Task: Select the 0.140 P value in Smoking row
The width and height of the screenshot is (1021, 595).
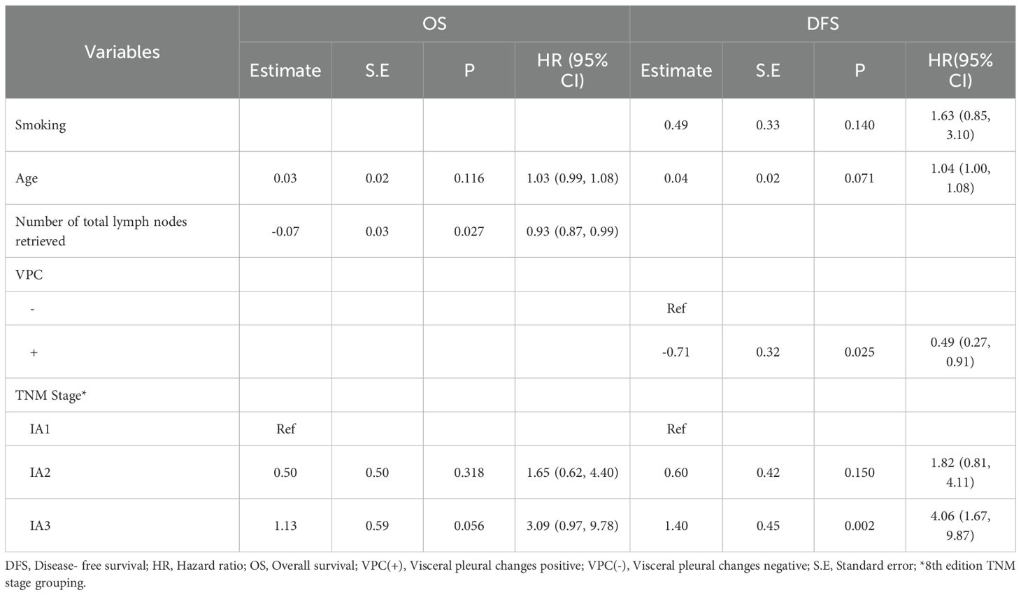Action: pyautogui.click(x=859, y=125)
